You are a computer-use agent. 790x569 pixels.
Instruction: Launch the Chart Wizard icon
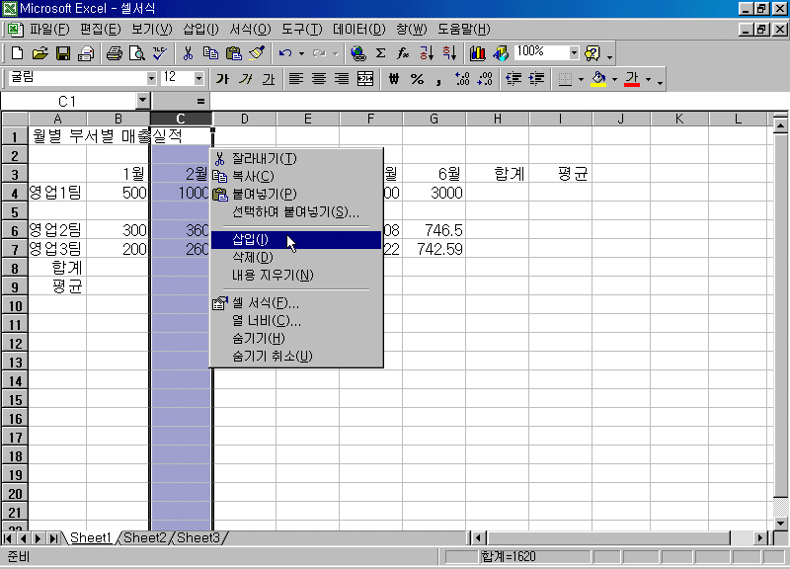pyautogui.click(x=477, y=53)
